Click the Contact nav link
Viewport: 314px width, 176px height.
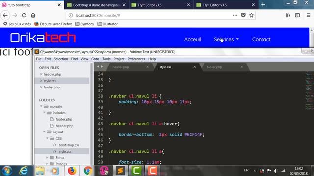(261, 39)
